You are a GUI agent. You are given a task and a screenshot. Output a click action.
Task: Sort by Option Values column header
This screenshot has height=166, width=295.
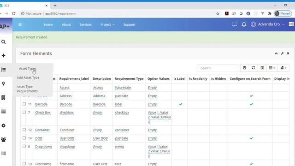(159, 79)
